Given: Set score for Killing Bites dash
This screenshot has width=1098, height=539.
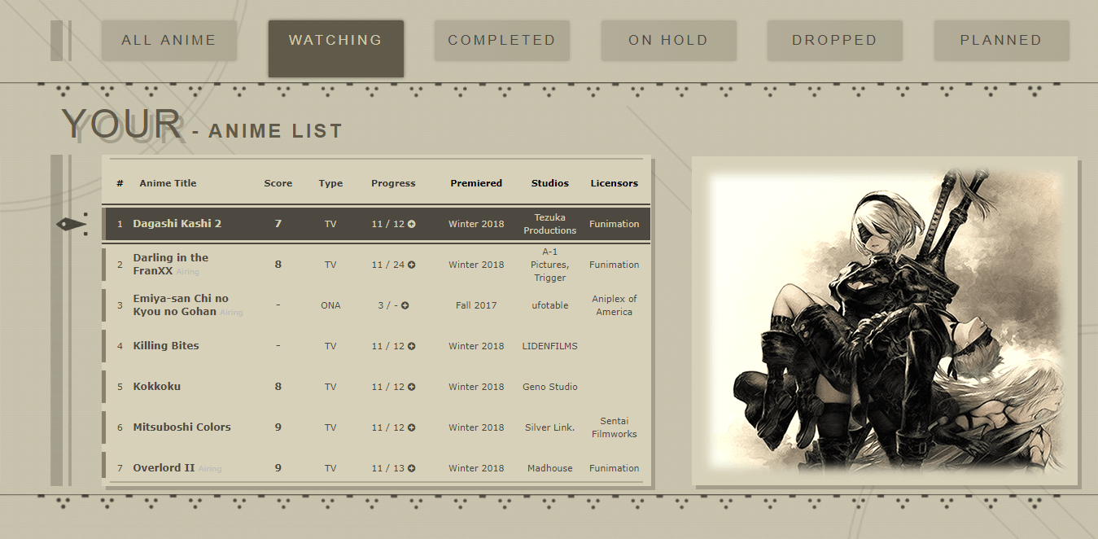Looking at the screenshot, I should (278, 346).
